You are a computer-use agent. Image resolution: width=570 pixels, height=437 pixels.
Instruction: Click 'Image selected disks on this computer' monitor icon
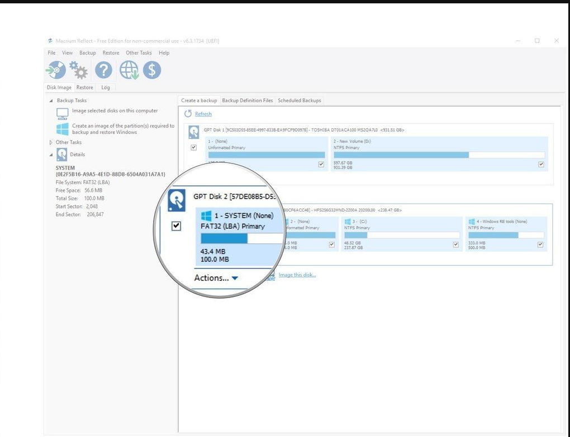(x=61, y=113)
